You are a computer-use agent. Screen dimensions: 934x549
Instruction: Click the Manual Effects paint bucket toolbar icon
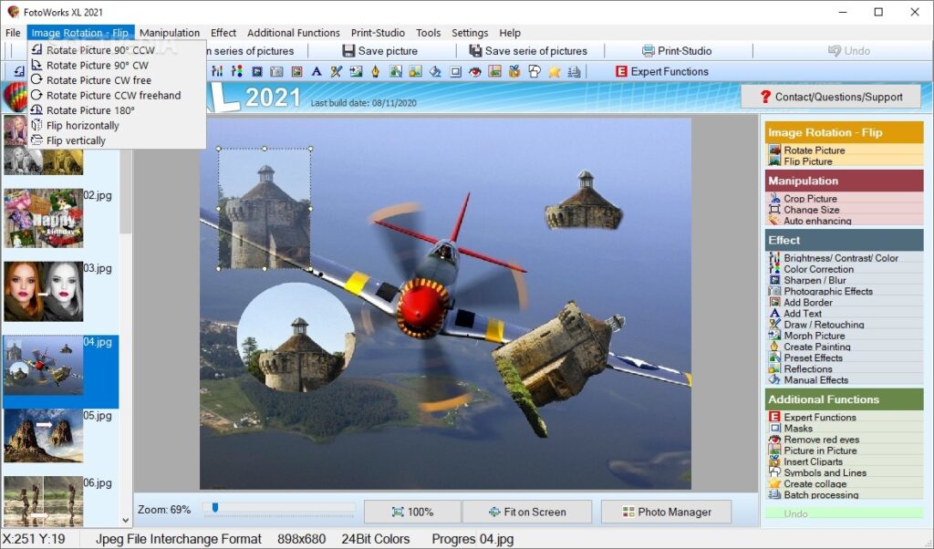435,71
